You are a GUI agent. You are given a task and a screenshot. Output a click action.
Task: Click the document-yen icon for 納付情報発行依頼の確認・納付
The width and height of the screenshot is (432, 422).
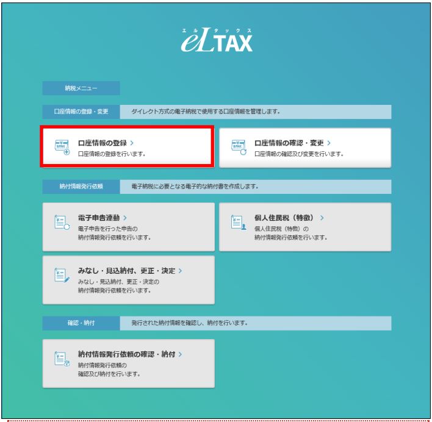62,359
